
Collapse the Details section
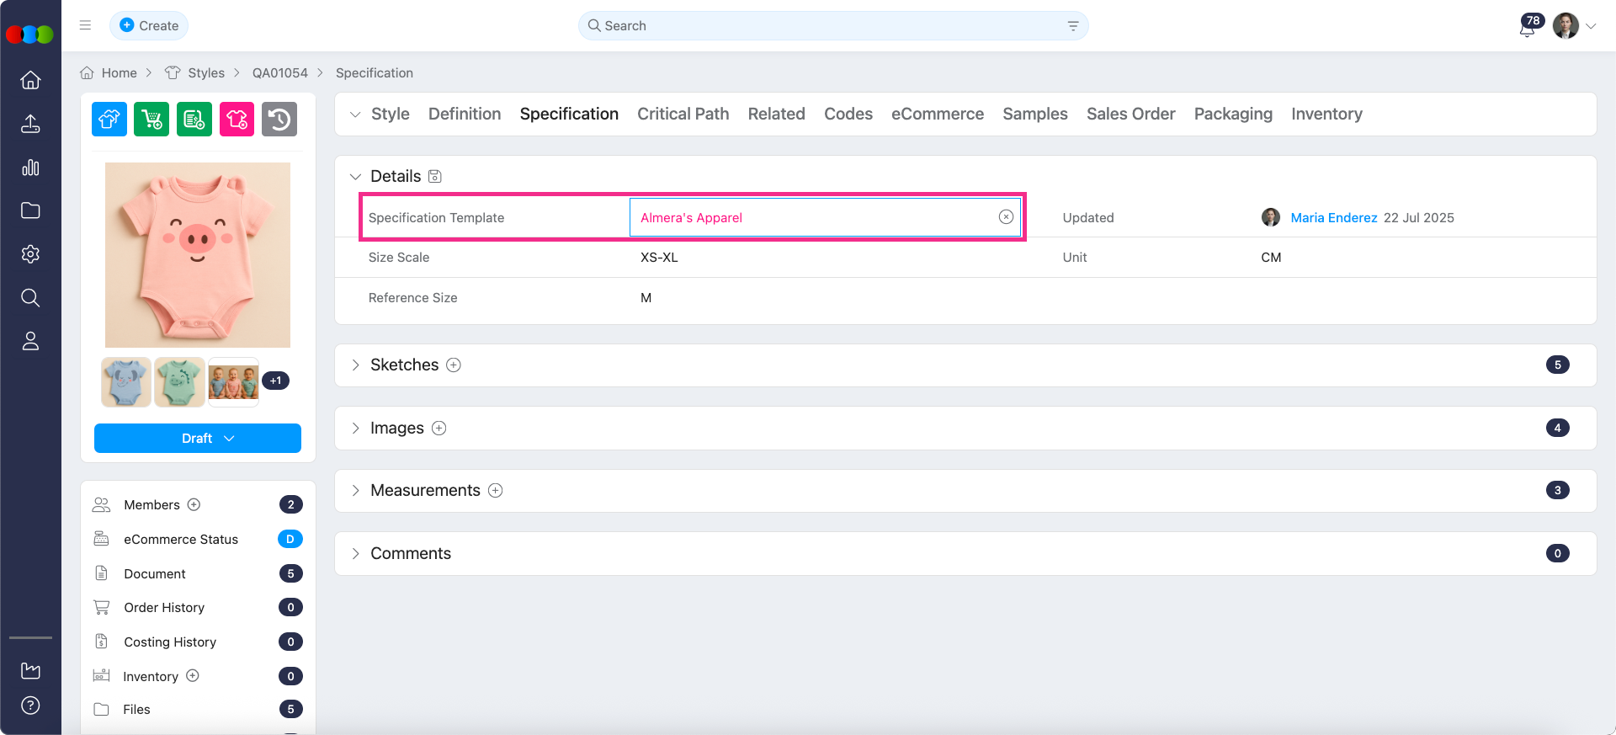(x=355, y=177)
